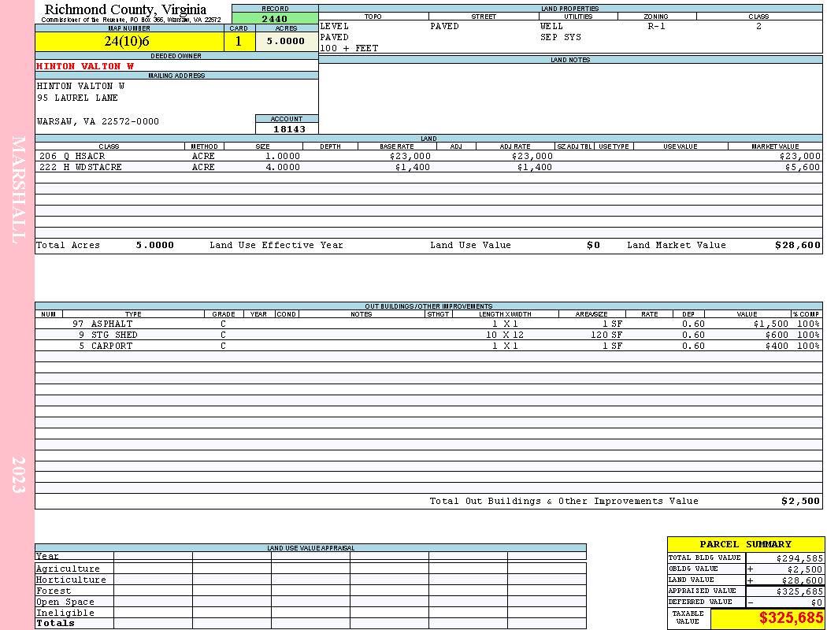The height and width of the screenshot is (630, 827).
Task: Click utilities value SEP SYS
Action: click(x=561, y=38)
